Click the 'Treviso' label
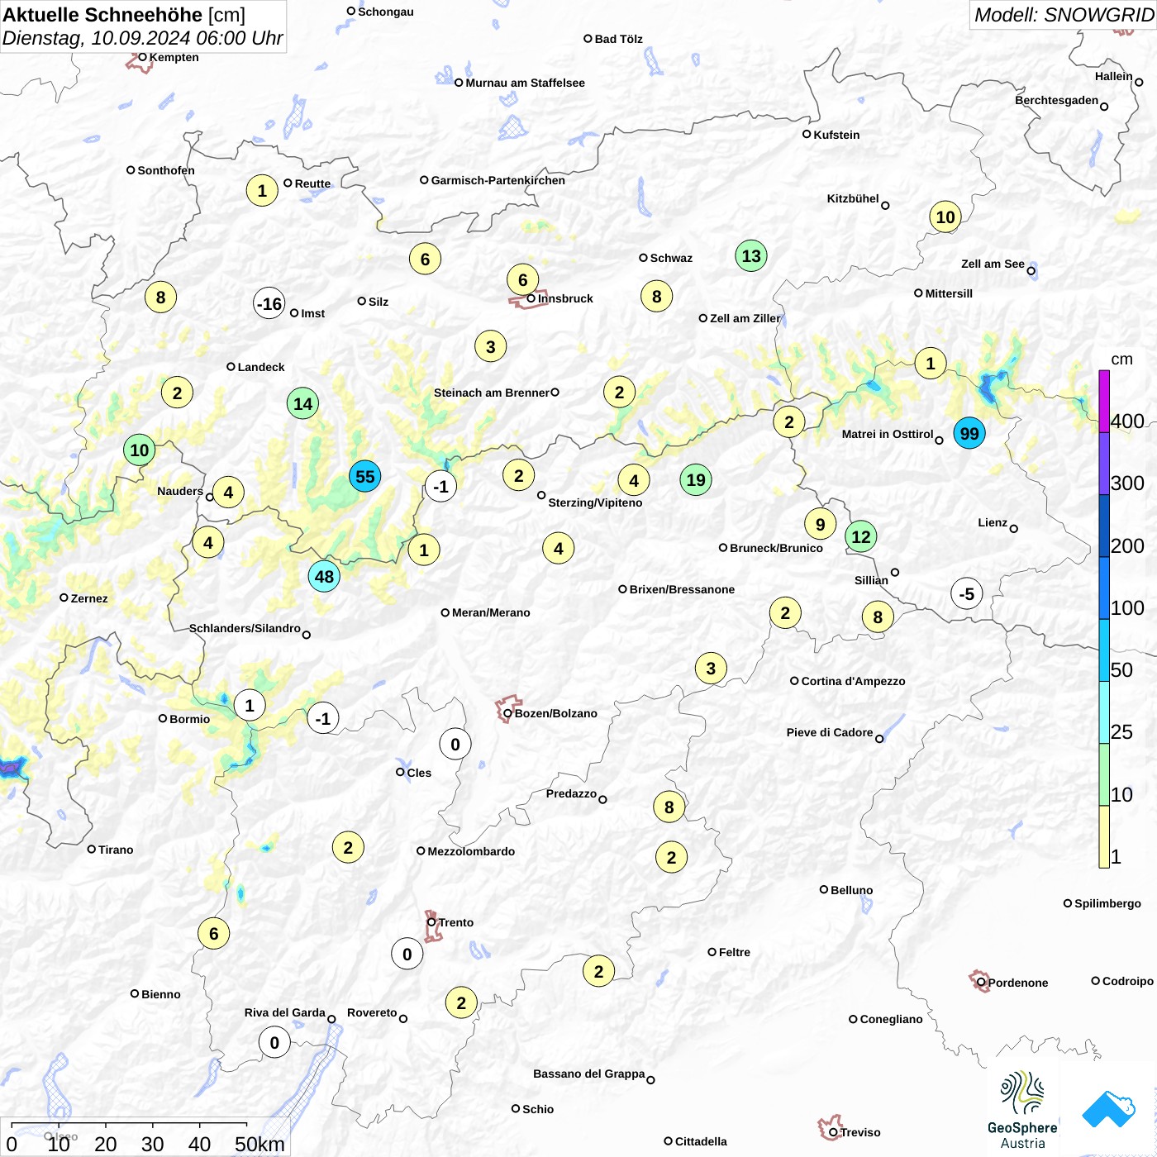 coord(860,1132)
